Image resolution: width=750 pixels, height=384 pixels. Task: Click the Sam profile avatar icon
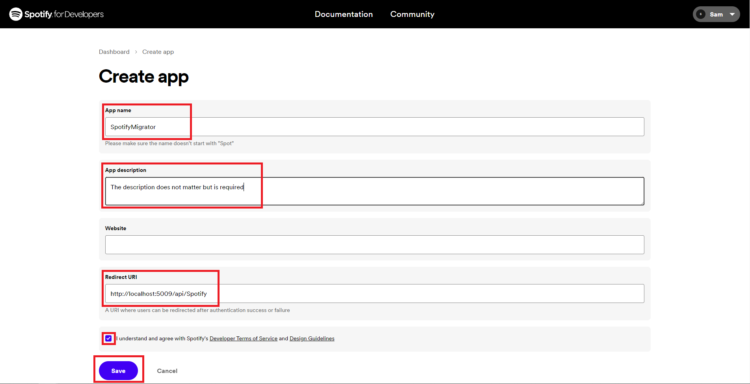[701, 14]
